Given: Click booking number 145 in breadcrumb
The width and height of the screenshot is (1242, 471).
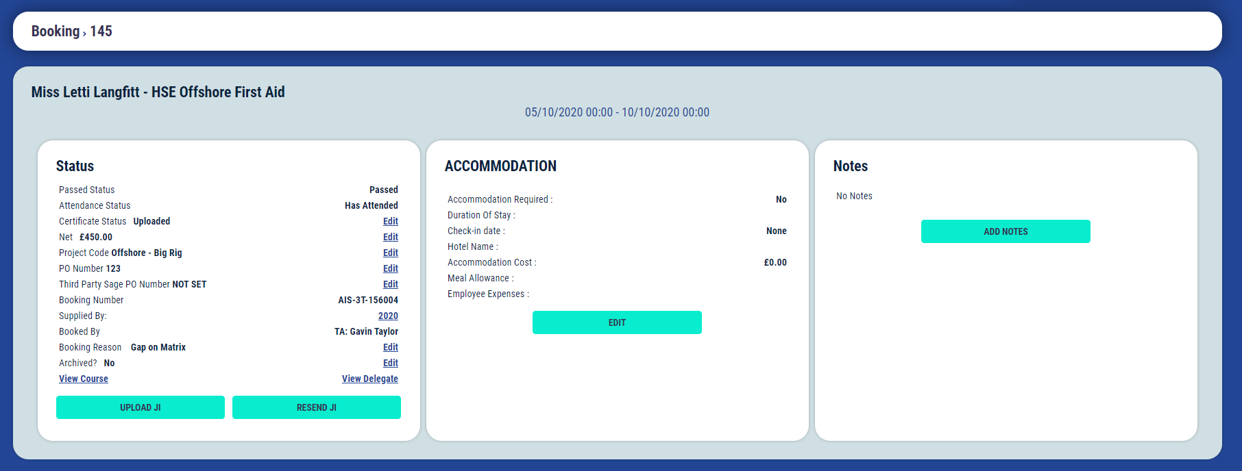Looking at the screenshot, I should click(x=101, y=31).
